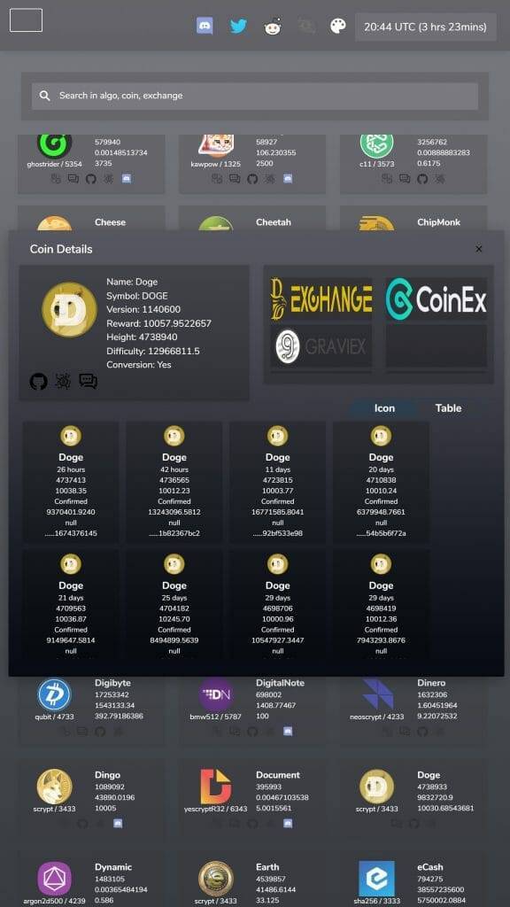Select the Doge block at height 4698706
Viewport: 510px width, 907px height.
277,604
